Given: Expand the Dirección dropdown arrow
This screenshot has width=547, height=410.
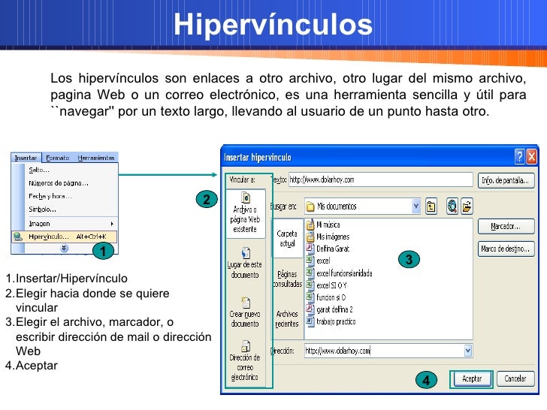Looking at the screenshot, I should point(468,351).
